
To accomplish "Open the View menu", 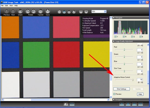I will point(11,5).
